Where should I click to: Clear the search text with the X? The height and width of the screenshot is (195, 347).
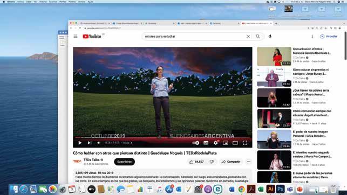coord(248,37)
